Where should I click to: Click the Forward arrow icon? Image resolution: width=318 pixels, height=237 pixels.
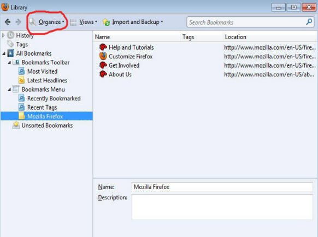[18, 22]
